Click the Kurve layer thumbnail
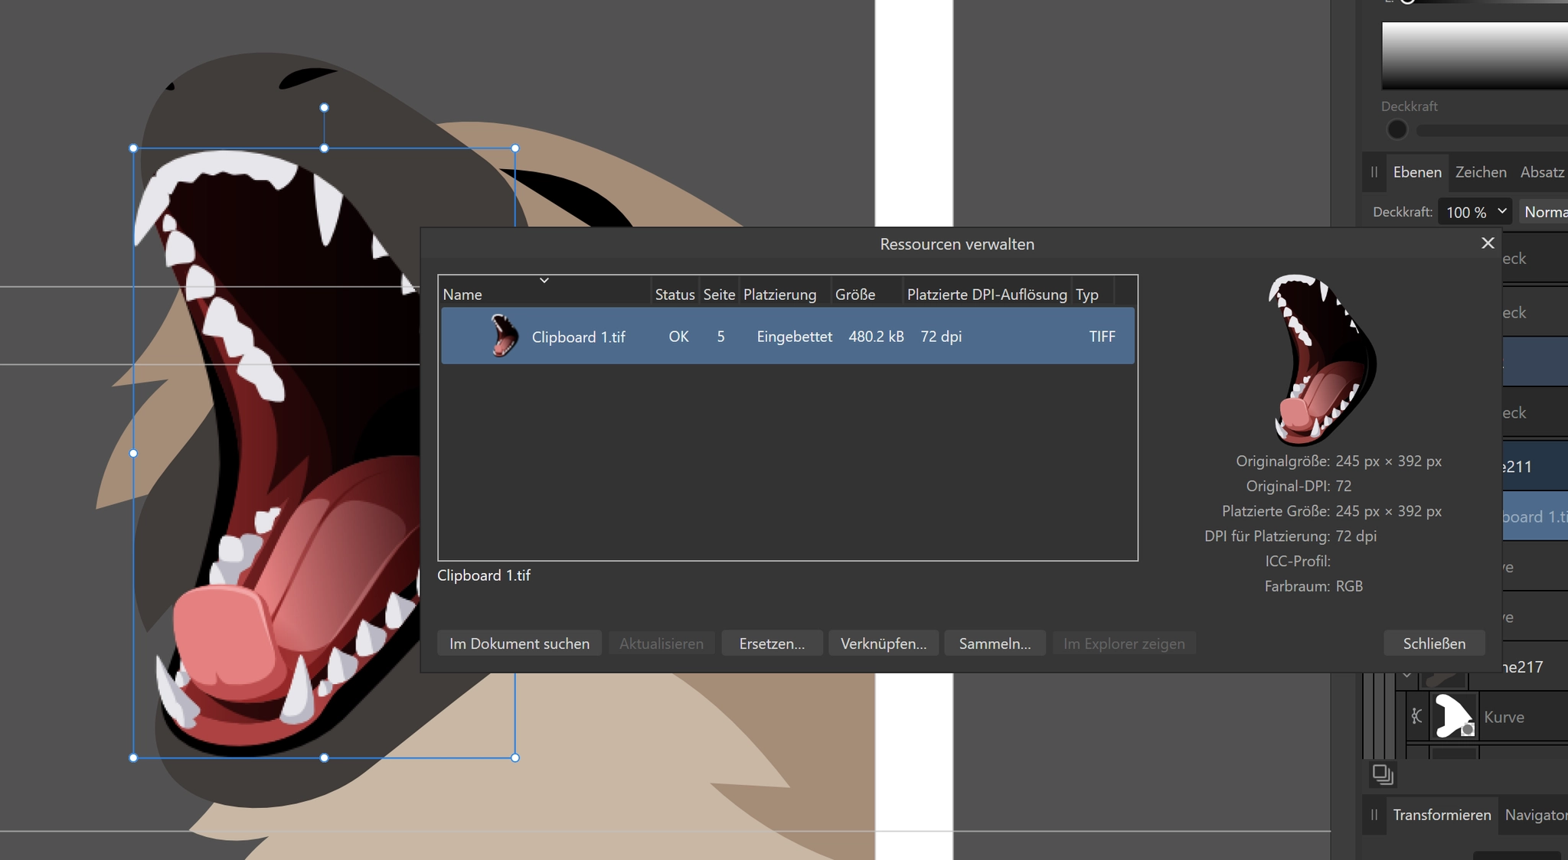Screen dimensions: 1568x860 pyautogui.click(x=1453, y=716)
